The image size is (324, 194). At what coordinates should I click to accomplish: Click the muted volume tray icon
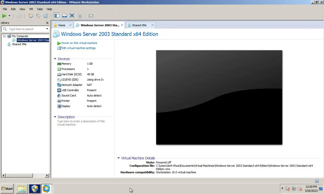click(x=300, y=189)
